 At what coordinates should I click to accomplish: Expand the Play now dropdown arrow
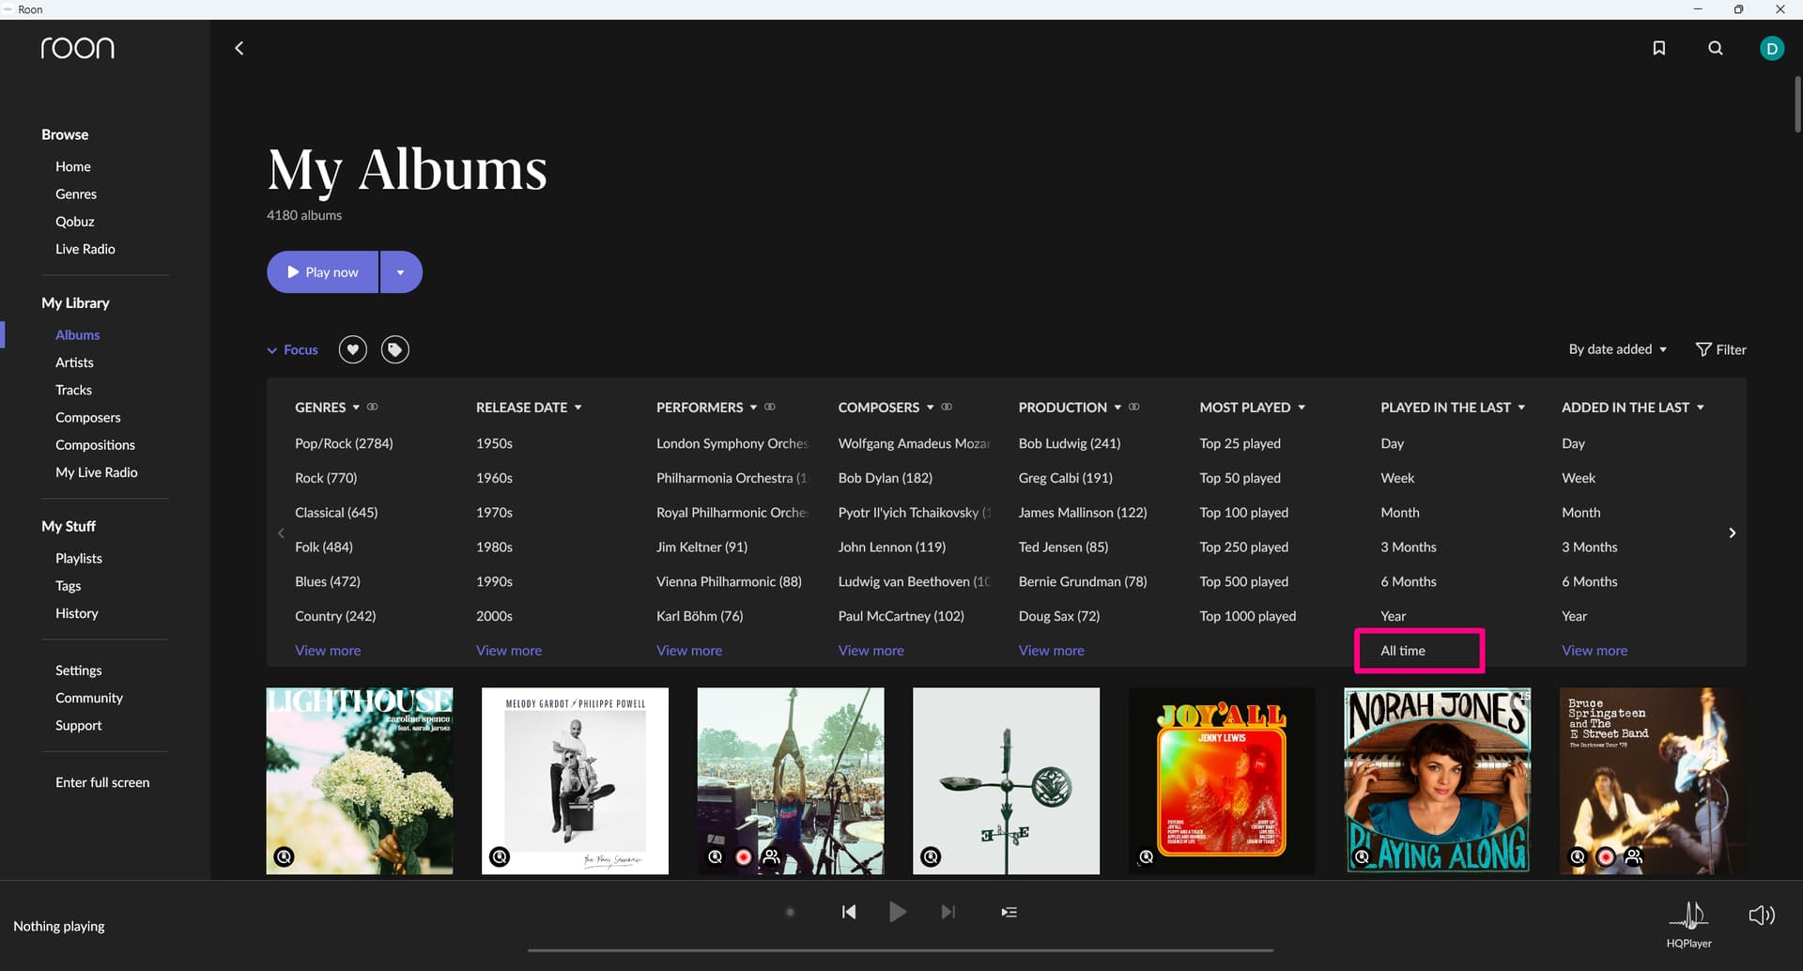[401, 272]
